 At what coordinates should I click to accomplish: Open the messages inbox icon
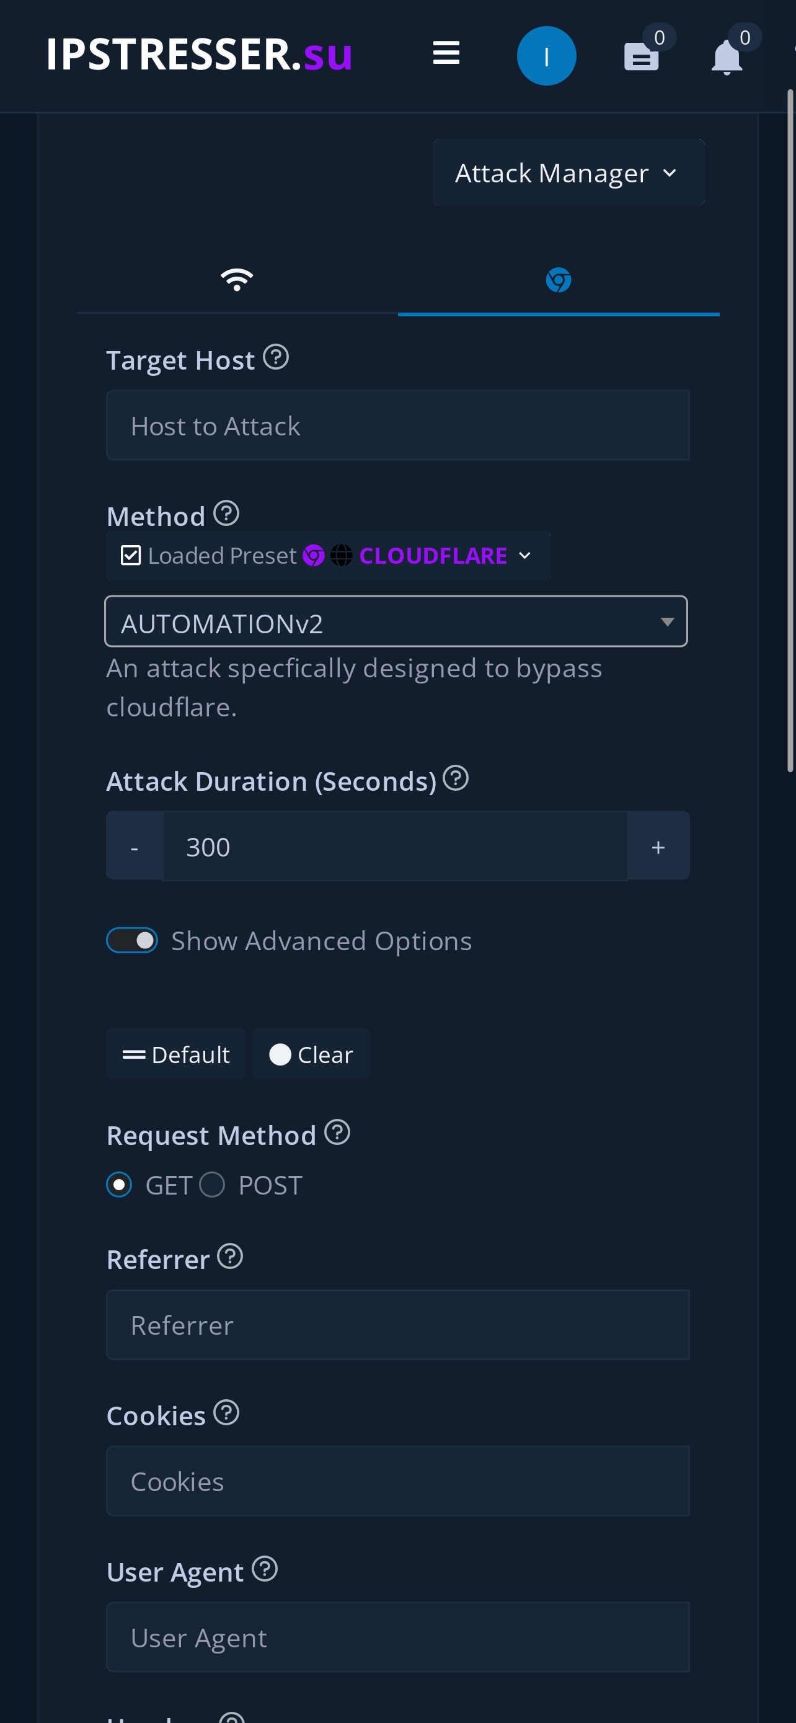point(640,59)
